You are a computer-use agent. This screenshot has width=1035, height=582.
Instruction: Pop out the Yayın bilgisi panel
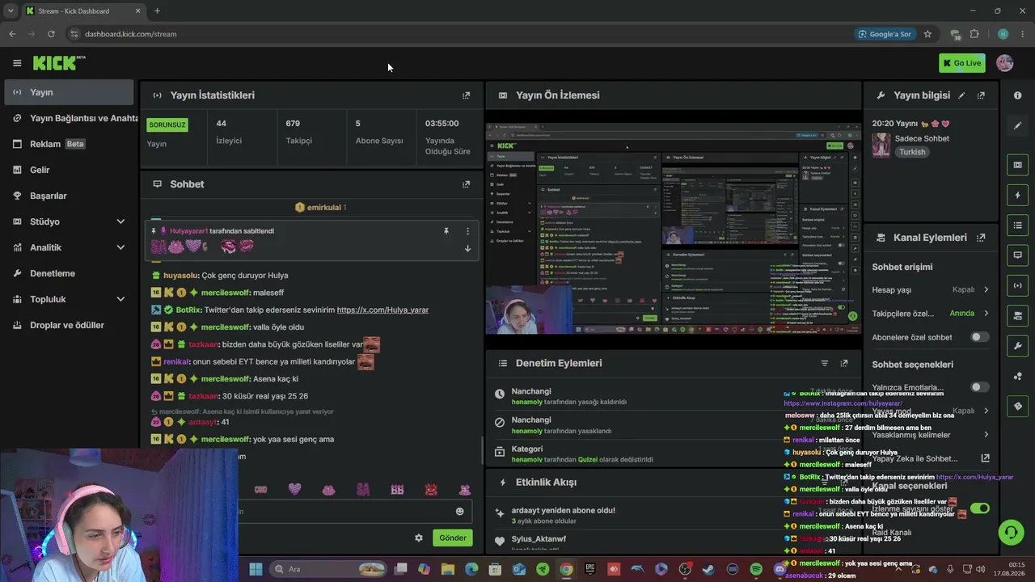point(981,95)
